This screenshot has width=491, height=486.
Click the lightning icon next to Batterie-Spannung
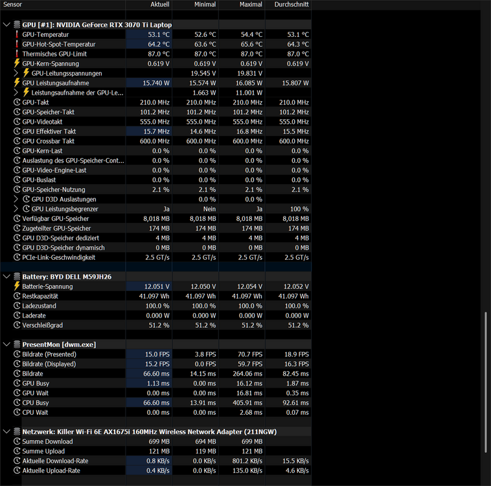click(x=17, y=286)
